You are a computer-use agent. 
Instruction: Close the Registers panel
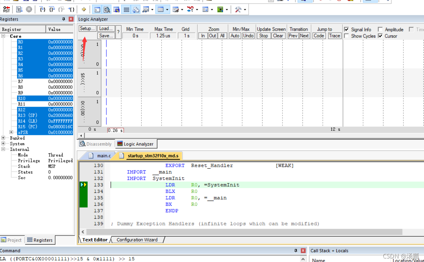click(x=71, y=19)
